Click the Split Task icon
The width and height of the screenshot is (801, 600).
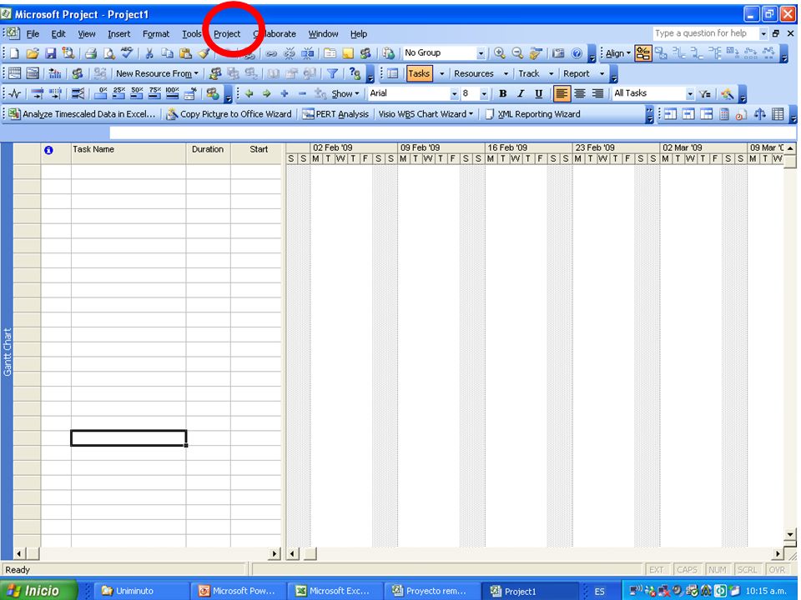pyautogui.click(x=308, y=53)
